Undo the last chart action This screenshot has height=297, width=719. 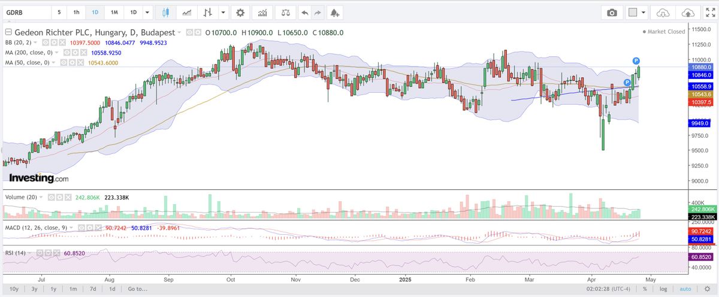[305, 13]
